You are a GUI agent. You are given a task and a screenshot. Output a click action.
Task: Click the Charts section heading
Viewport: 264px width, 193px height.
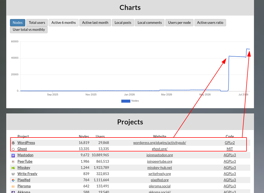click(x=130, y=8)
